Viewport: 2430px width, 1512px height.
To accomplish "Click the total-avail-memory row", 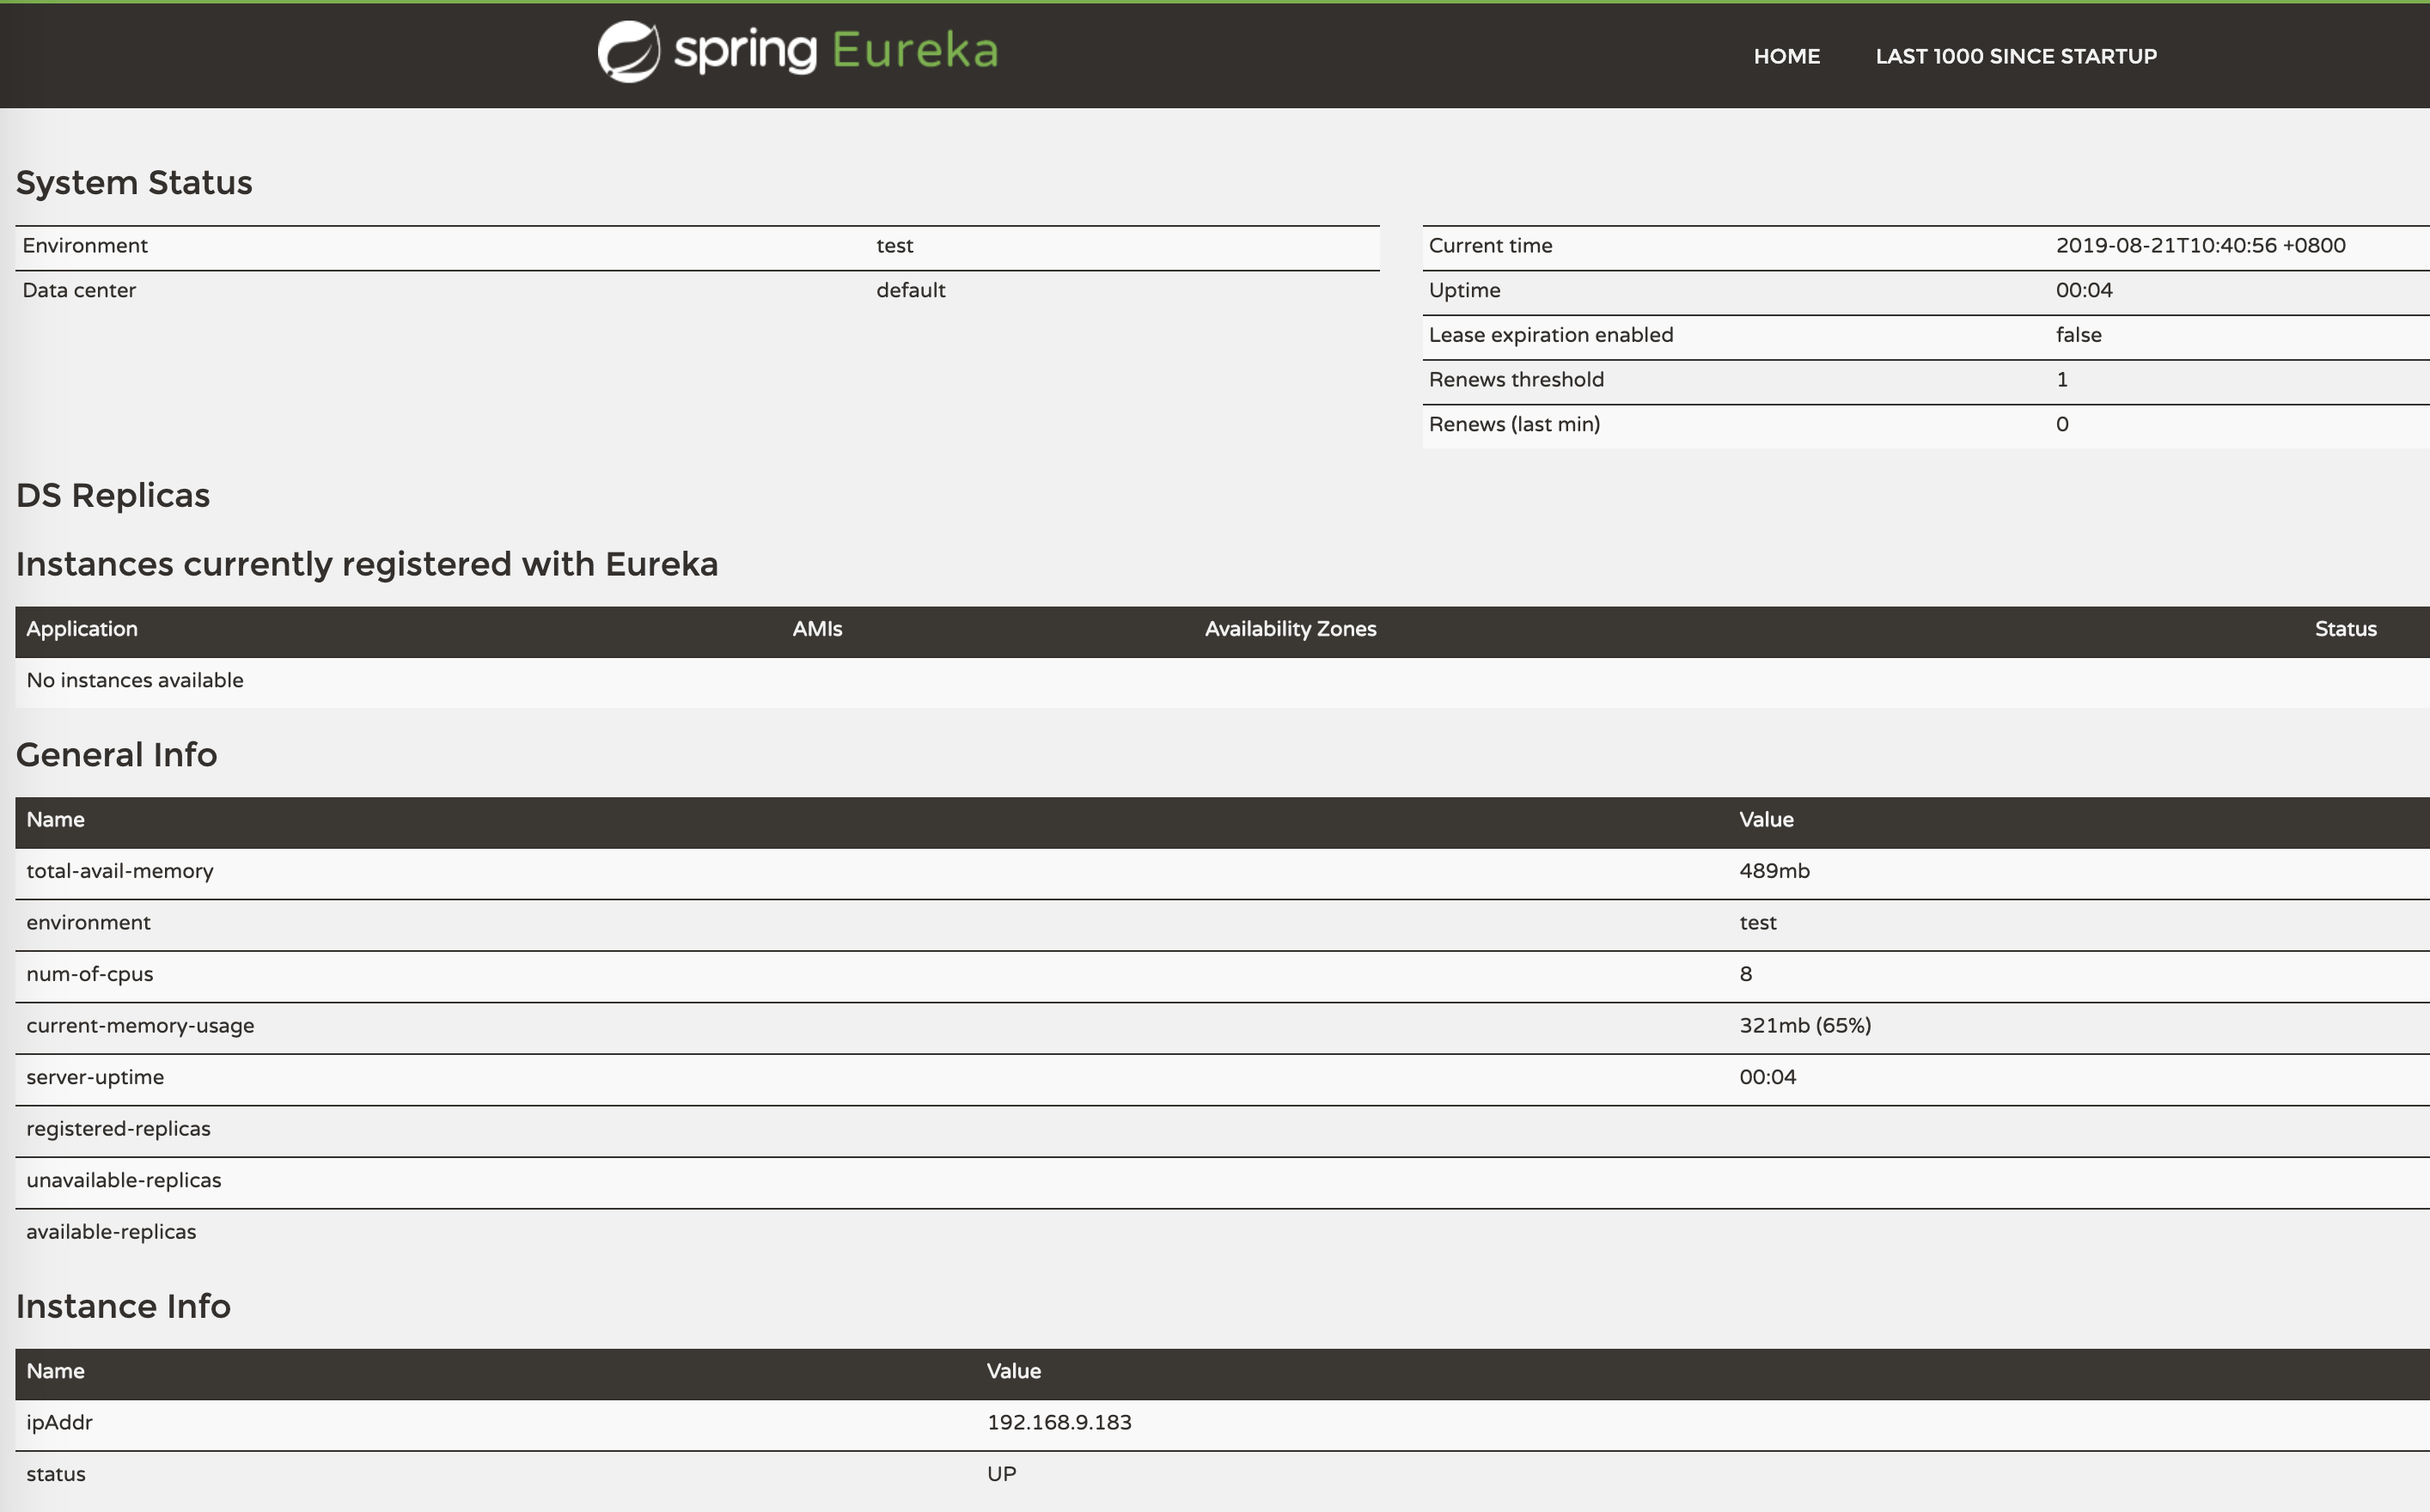I will [x=120, y=871].
